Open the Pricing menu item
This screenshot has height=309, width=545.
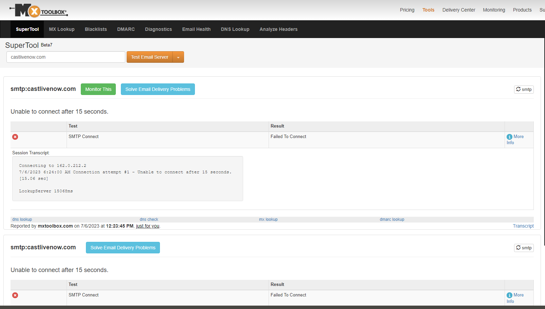[407, 10]
